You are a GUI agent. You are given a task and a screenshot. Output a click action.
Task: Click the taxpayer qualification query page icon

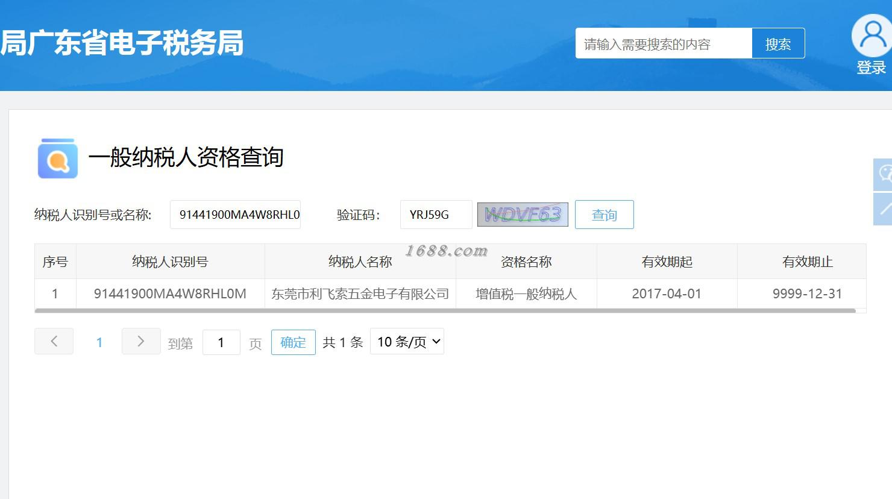pos(58,158)
